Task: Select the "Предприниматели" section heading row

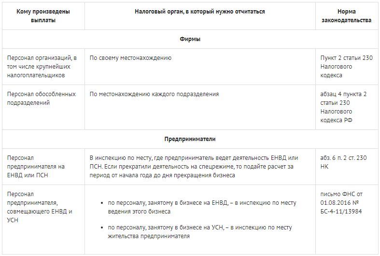Action: pos(190,139)
